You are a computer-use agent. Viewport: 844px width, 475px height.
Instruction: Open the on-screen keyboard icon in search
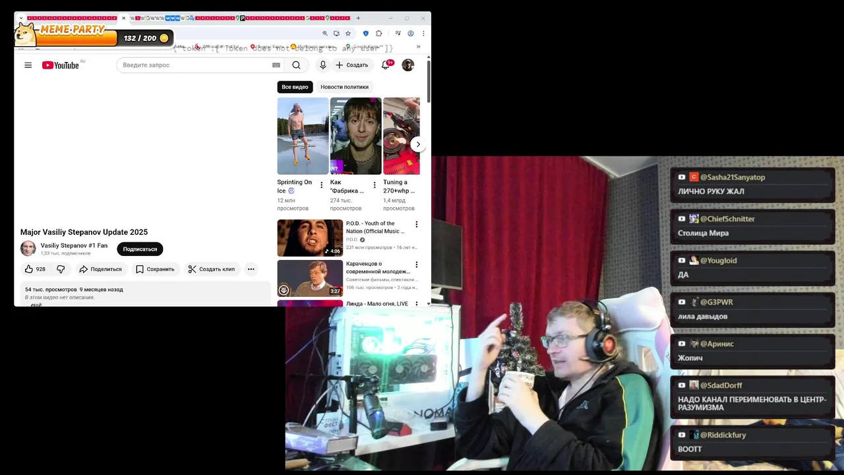coord(276,65)
